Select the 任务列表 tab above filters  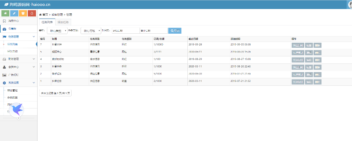(x=47, y=22)
